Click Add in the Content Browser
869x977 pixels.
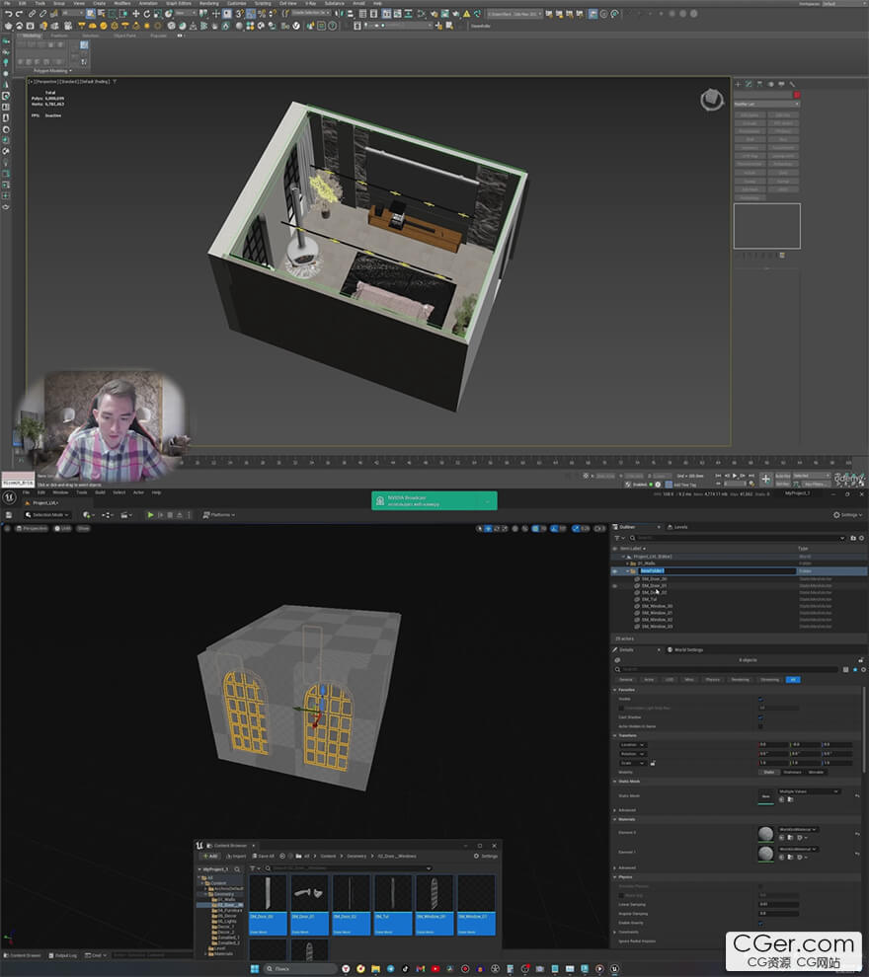[210, 857]
